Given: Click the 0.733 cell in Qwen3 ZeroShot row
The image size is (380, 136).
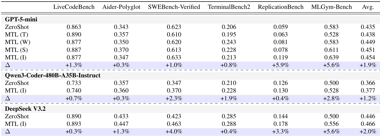Looking at the screenshot, I should [74, 83].
